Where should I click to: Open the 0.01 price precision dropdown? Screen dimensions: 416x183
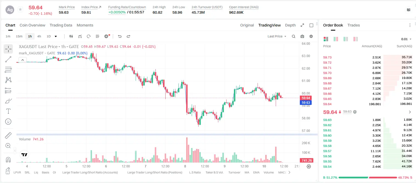pos(406,39)
